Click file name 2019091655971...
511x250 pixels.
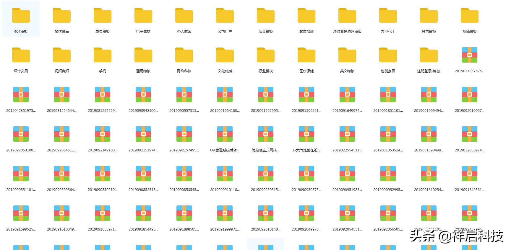[103, 229]
